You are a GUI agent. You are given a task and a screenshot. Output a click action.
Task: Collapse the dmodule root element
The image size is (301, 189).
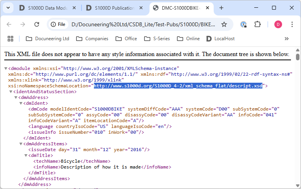(6, 68)
